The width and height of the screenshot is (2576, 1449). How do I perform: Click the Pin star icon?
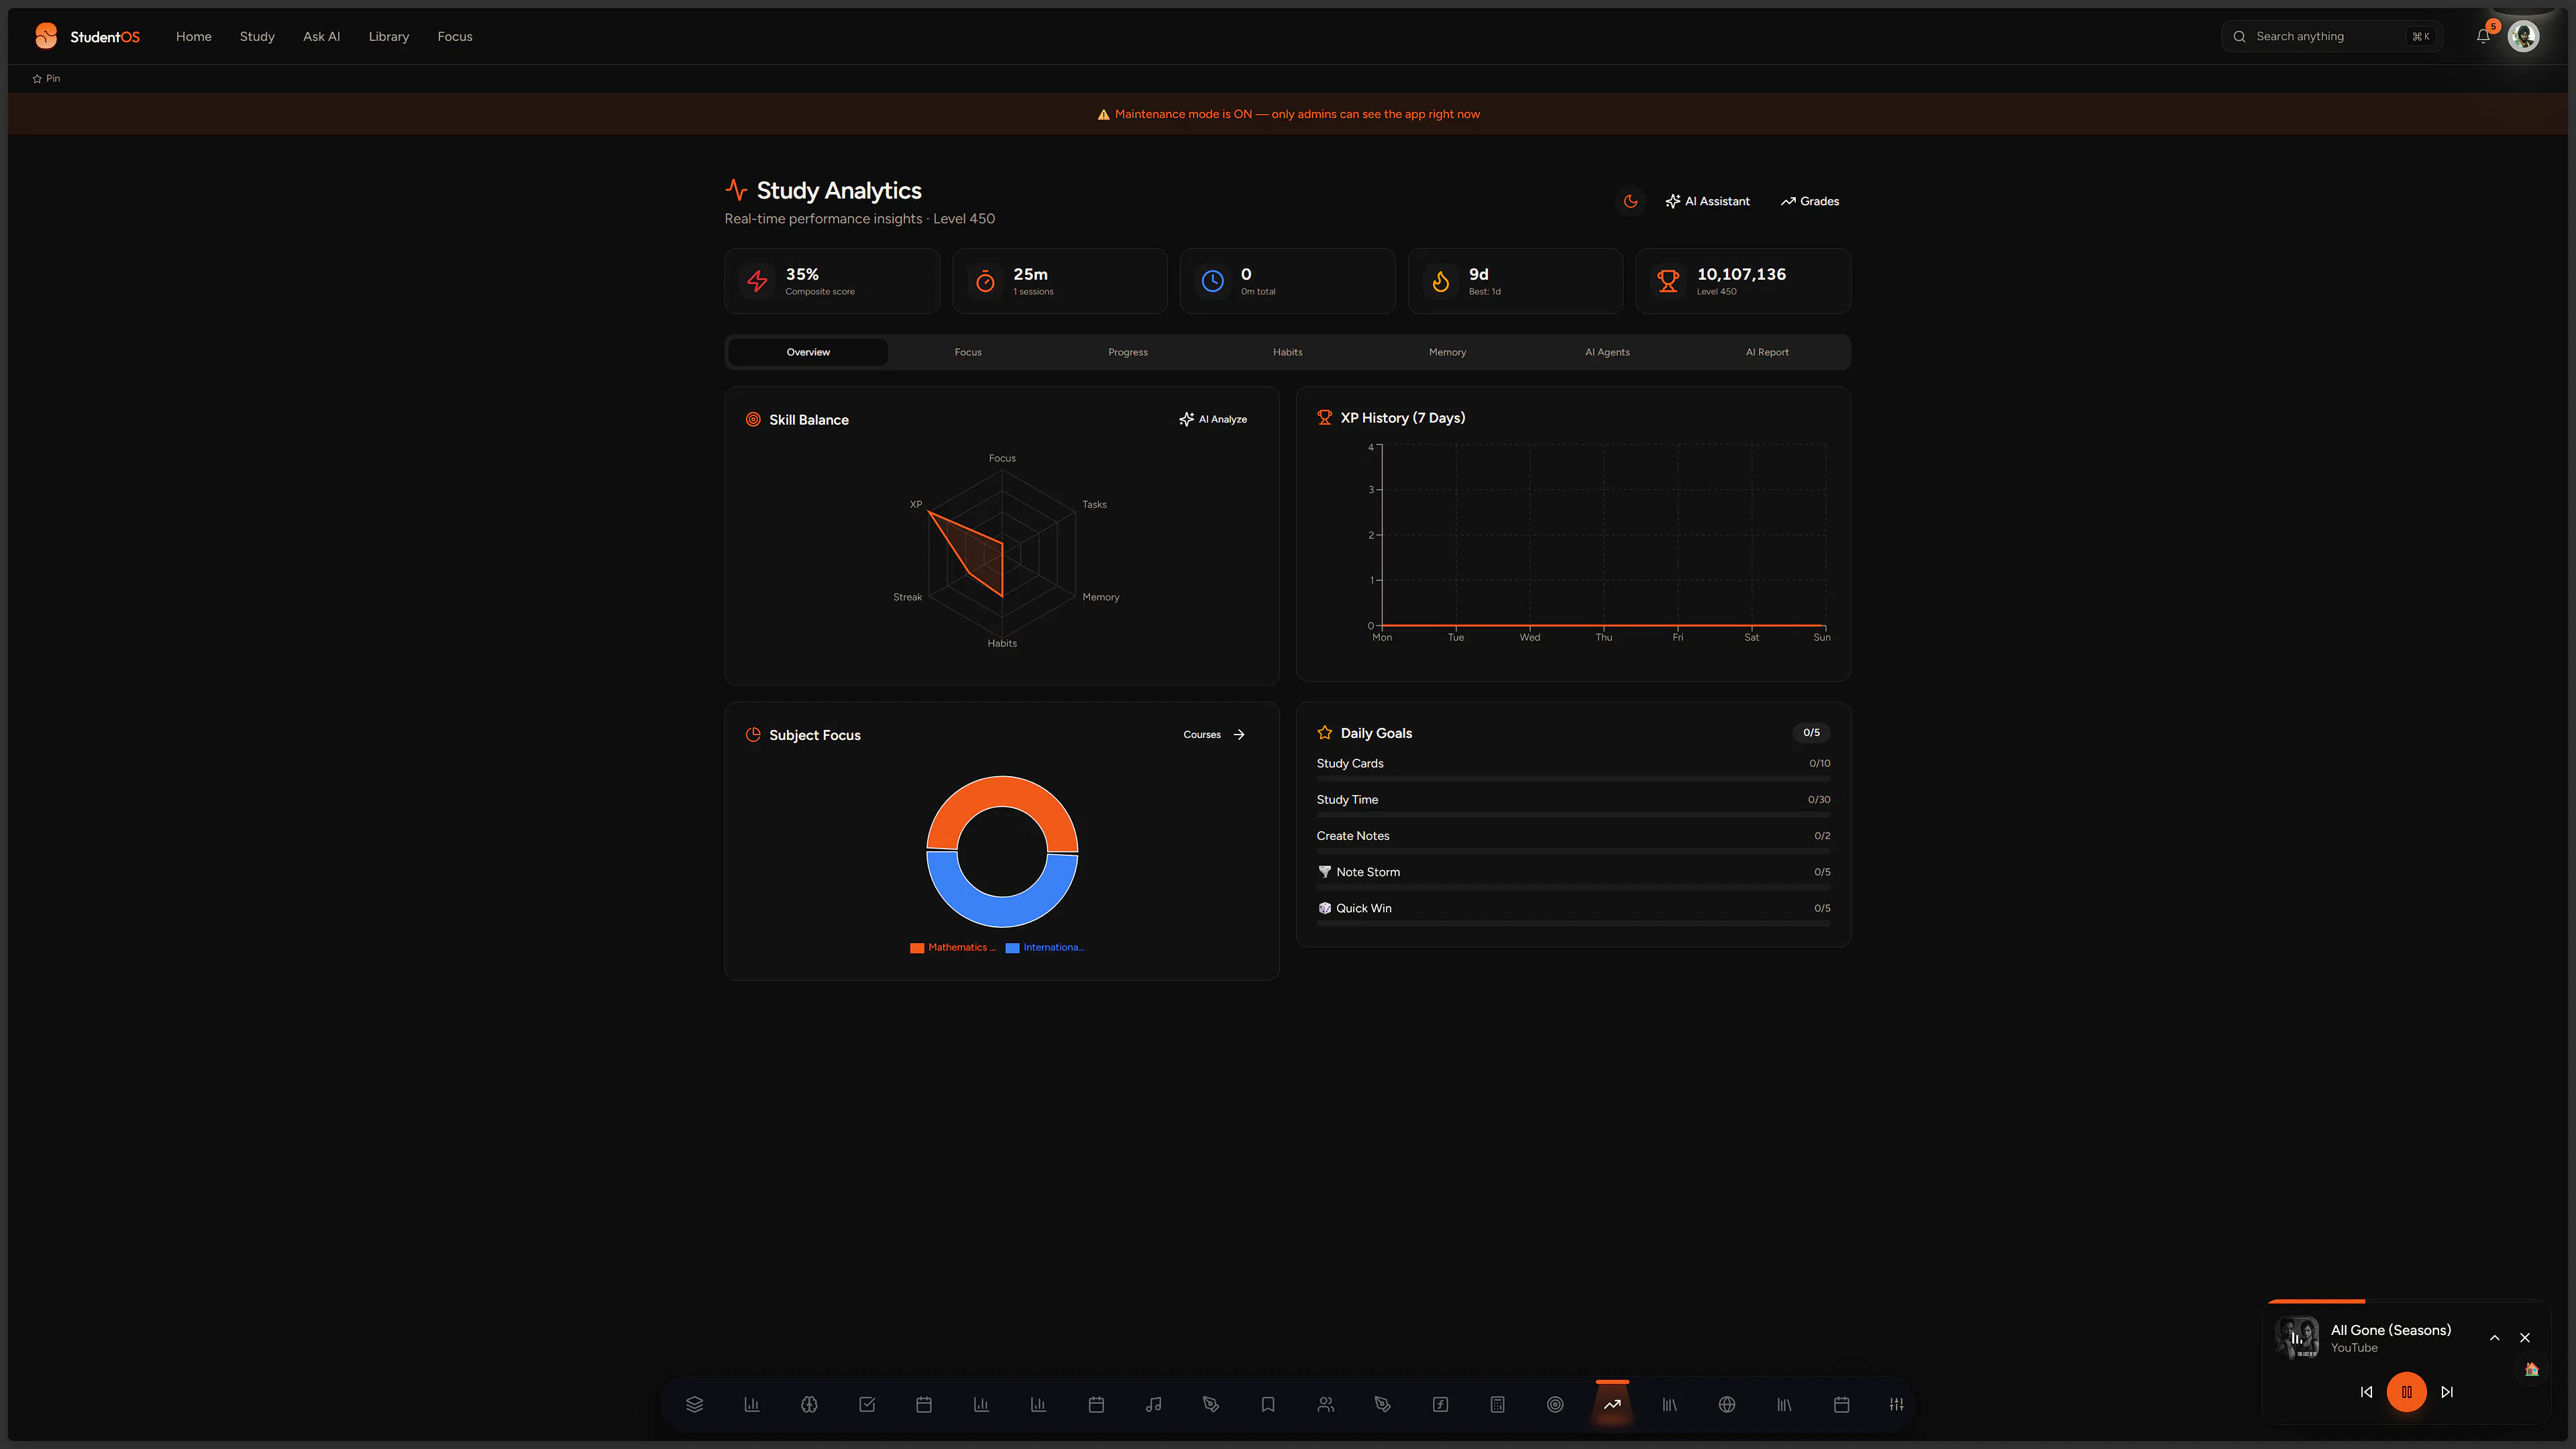[x=37, y=78]
